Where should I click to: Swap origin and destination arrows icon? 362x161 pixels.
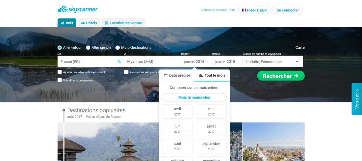pos(119,61)
